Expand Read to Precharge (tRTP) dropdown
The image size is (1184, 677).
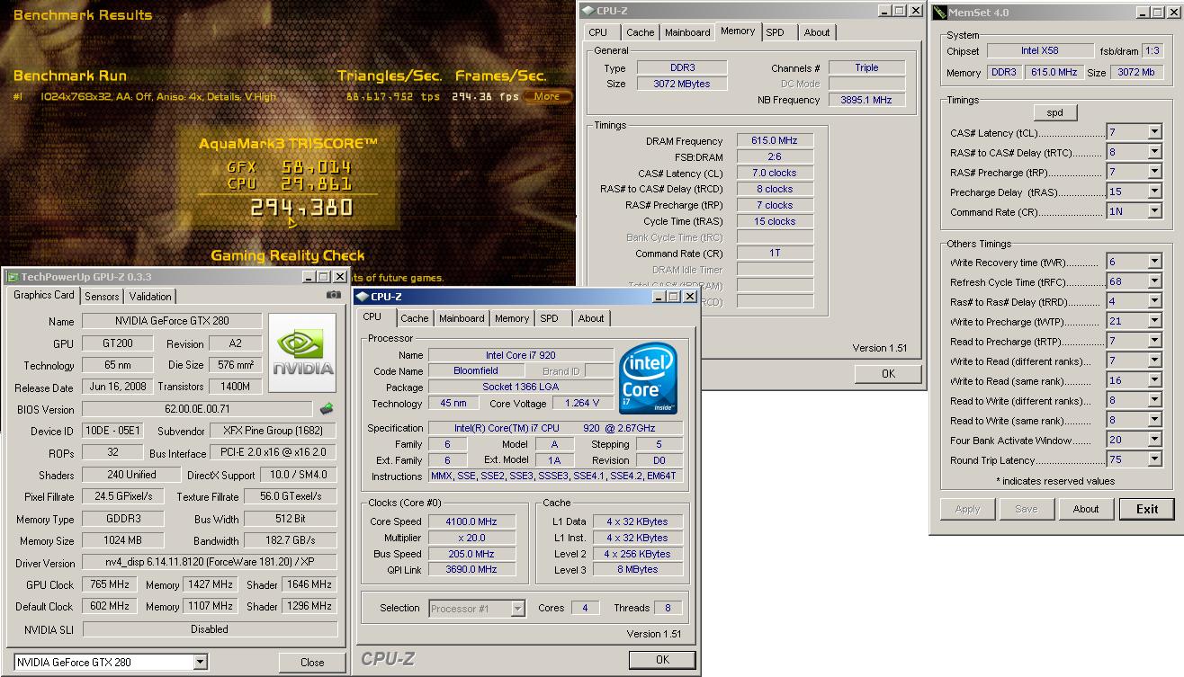point(1154,341)
